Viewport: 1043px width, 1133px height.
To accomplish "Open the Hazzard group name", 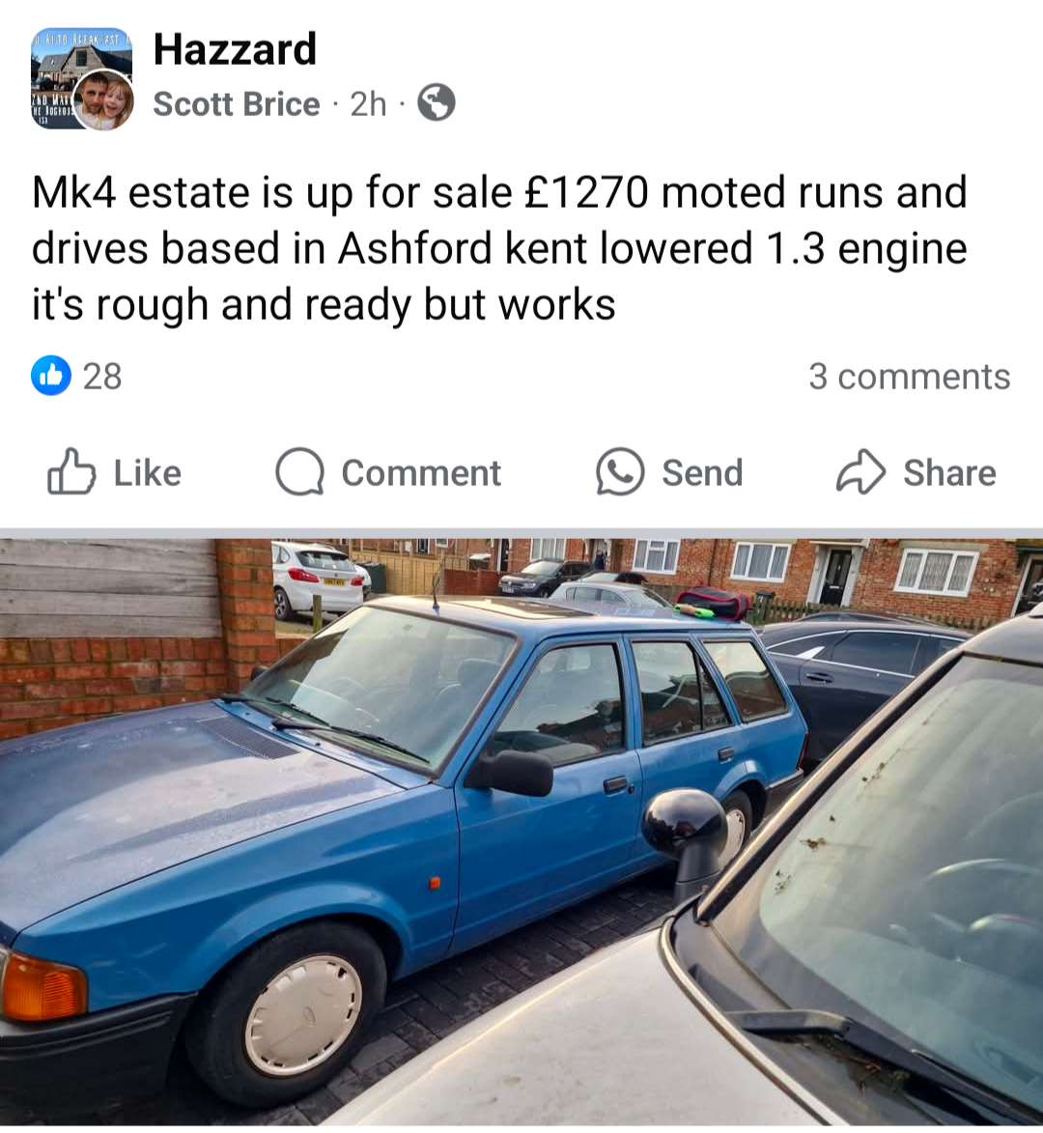I will (x=235, y=49).
